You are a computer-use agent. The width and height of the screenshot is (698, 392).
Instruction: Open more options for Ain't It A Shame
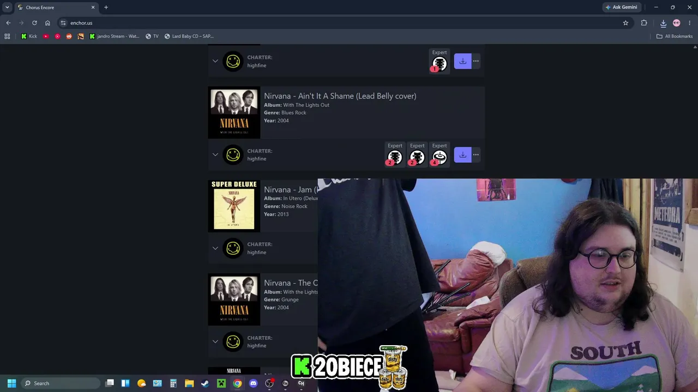(x=476, y=155)
